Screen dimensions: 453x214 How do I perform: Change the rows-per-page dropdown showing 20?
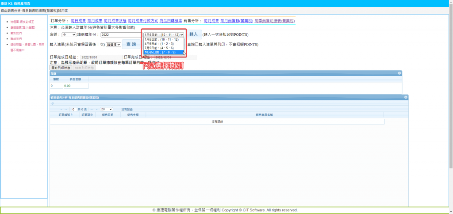coord(106,109)
